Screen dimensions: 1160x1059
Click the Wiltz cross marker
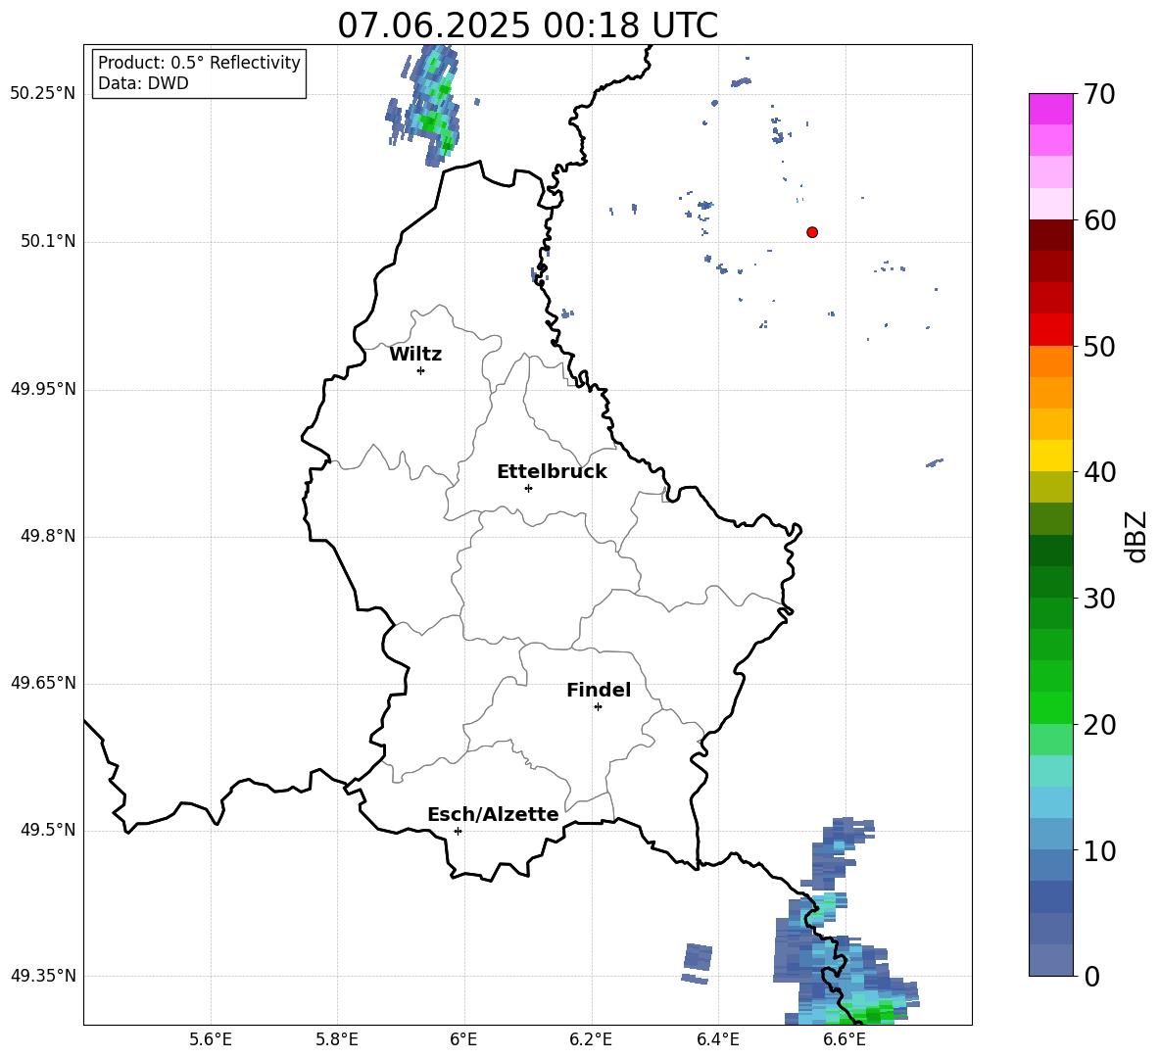pos(421,370)
